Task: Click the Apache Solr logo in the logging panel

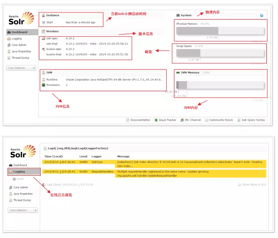Action: click(x=23, y=151)
